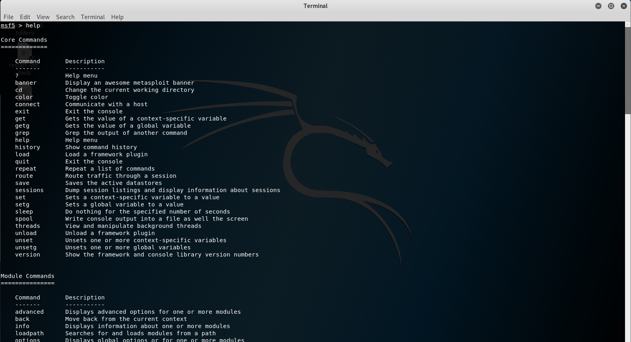Select the 'sleep' command text

tap(24, 212)
